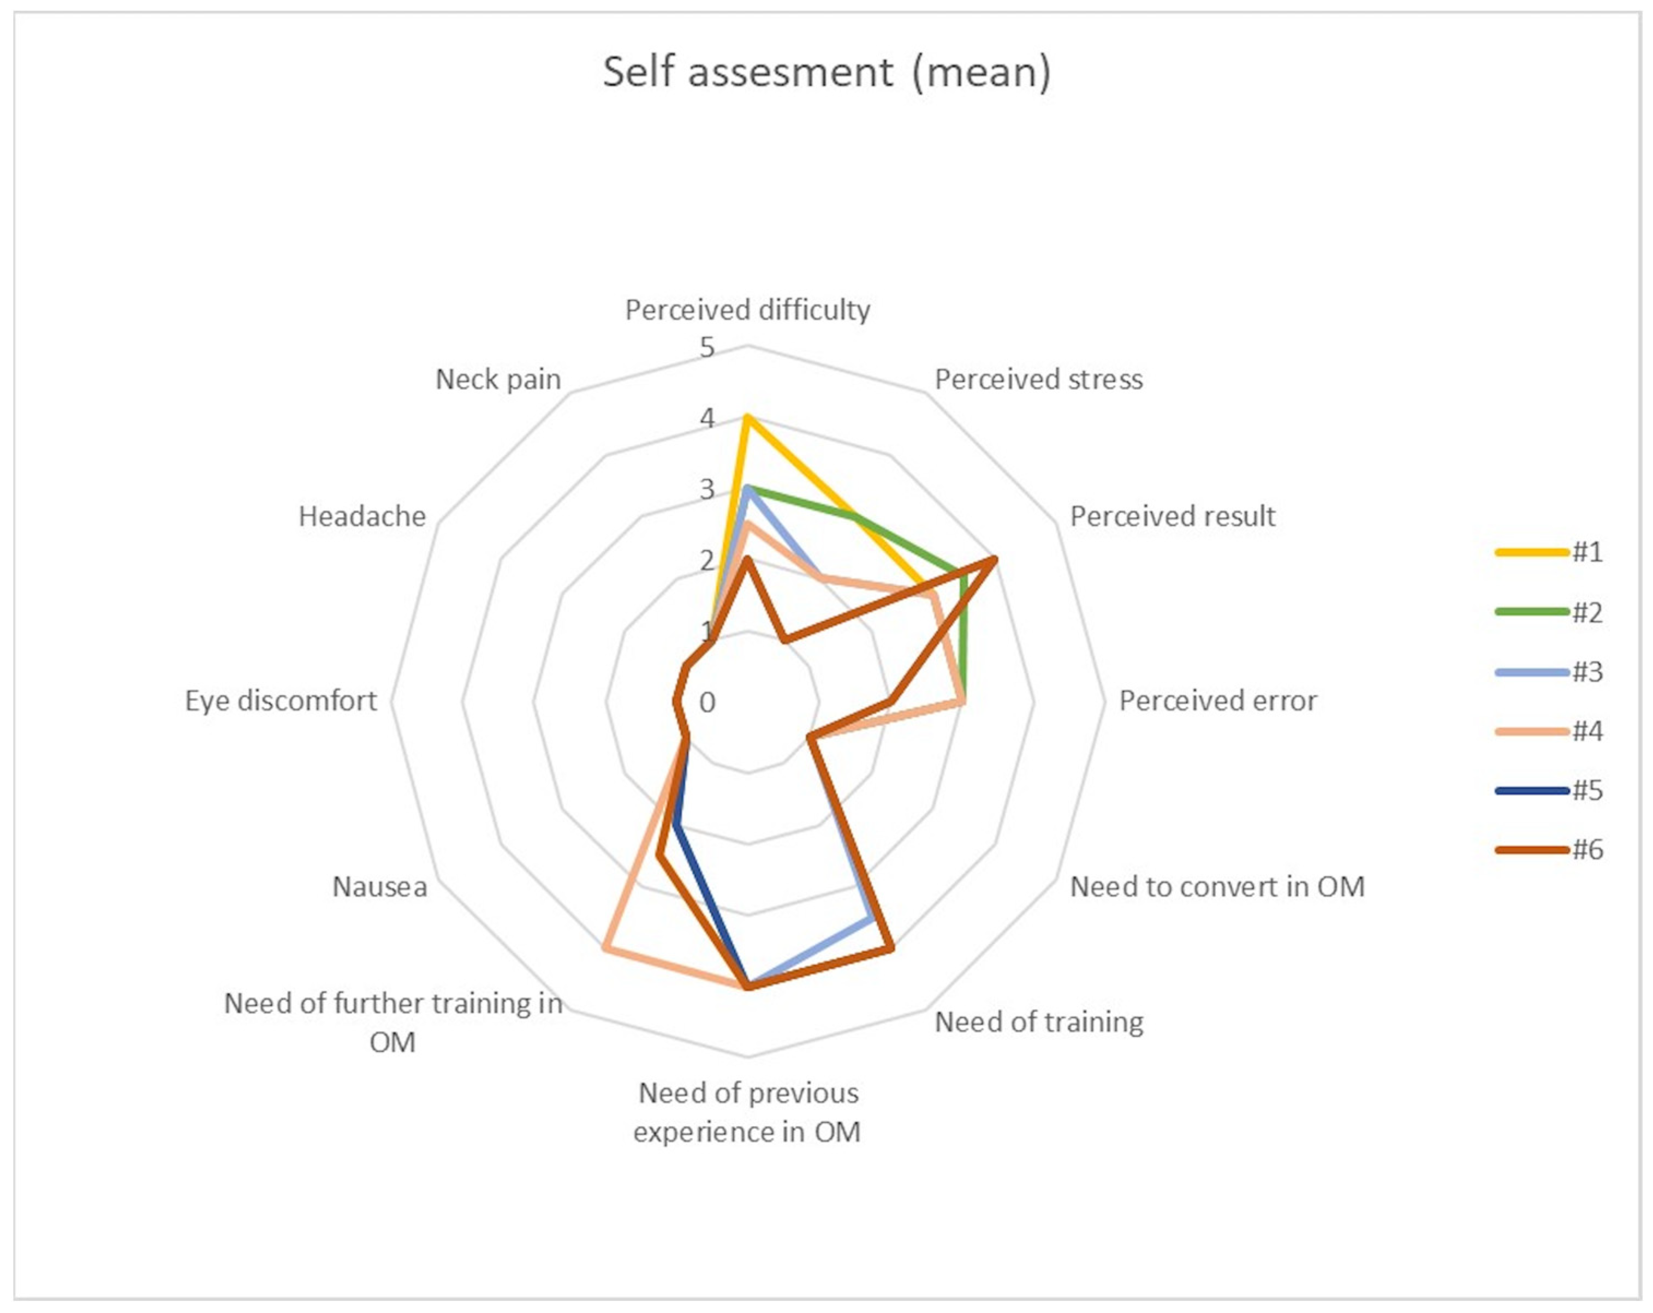Screen dimensions: 1653x1313
Task: Click the 'Nausea' axis label
Action: (379, 887)
